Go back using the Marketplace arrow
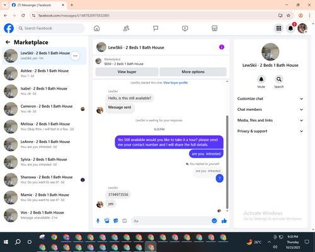This screenshot has width=315, height=252. (x=8, y=42)
